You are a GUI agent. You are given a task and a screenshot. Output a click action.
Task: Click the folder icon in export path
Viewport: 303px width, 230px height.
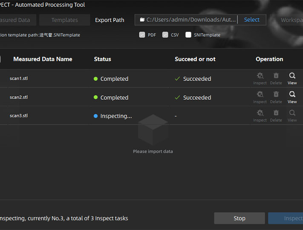coord(142,20)
